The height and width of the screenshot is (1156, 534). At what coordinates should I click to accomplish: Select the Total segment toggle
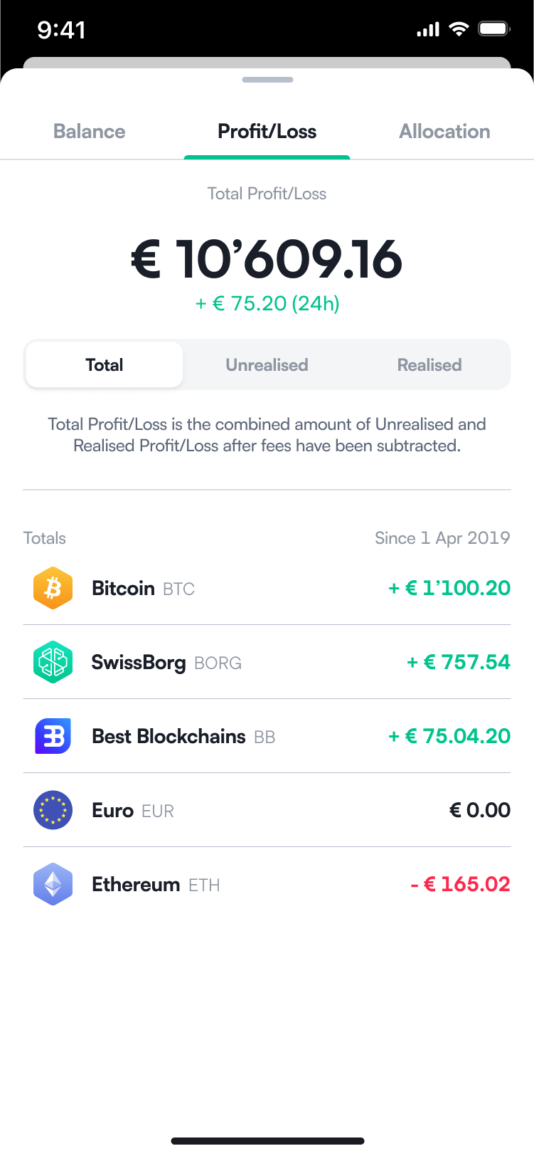105,364
